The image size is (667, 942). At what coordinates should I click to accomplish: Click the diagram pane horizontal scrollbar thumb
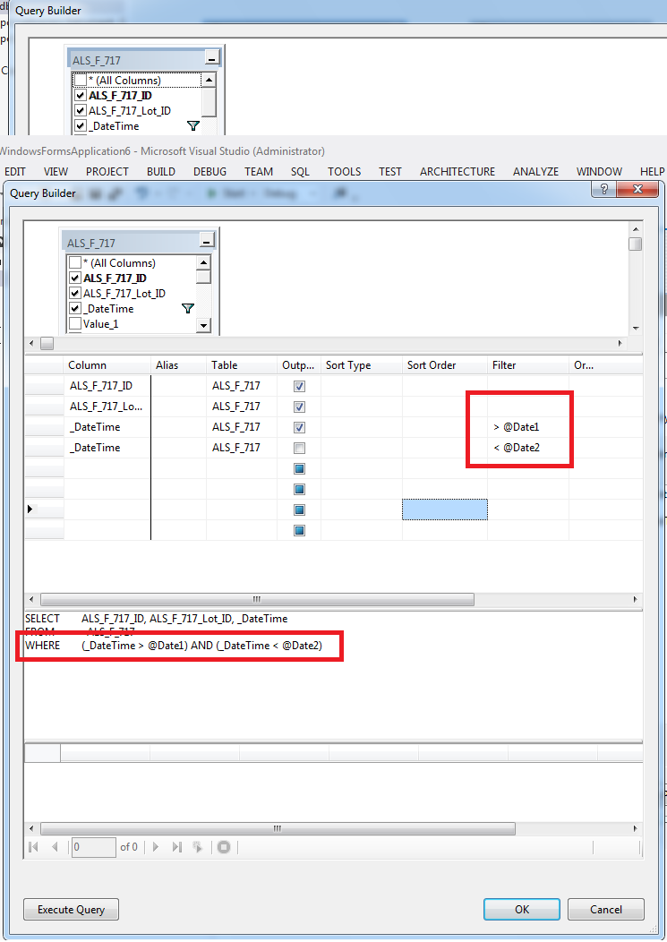click(47, 343)
